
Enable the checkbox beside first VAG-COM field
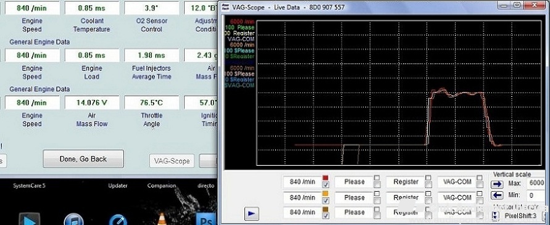coord(480,185)
